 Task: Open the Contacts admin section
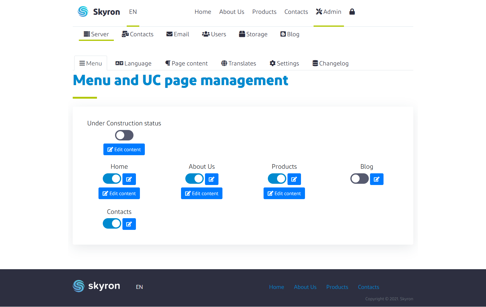[x=137, y=34]
